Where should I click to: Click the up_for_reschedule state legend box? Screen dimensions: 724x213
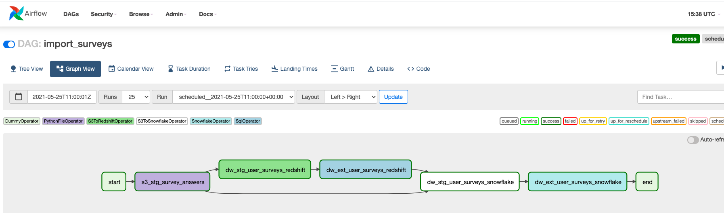click(629, 121)
